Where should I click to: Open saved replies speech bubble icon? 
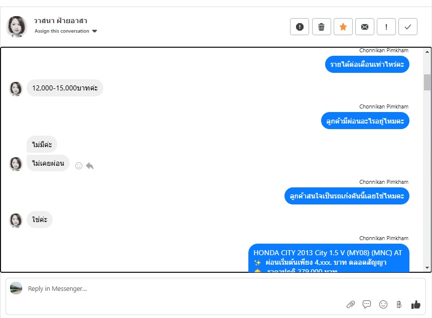tap(367, 304)
